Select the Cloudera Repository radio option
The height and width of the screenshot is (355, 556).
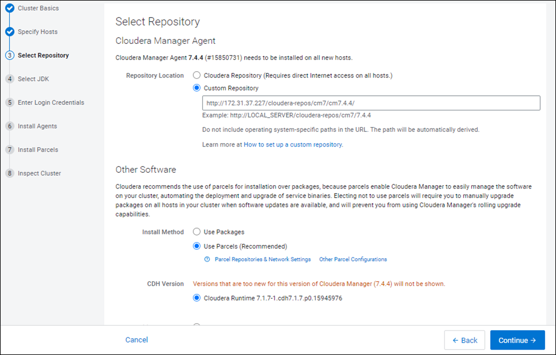197,76
